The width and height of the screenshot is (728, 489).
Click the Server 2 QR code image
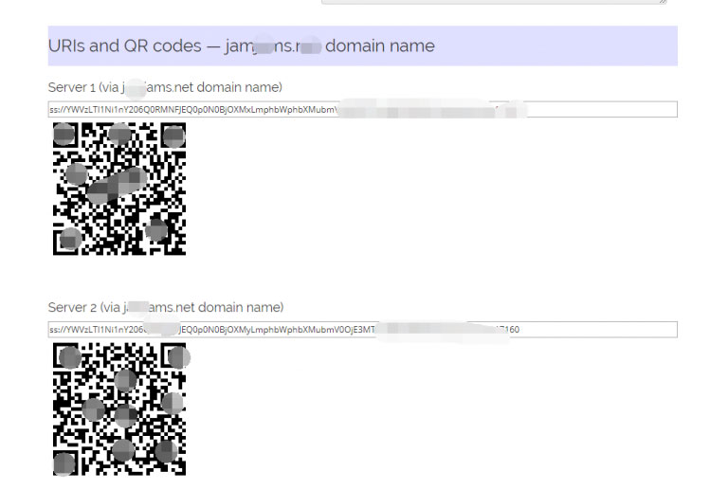(119, 408)
